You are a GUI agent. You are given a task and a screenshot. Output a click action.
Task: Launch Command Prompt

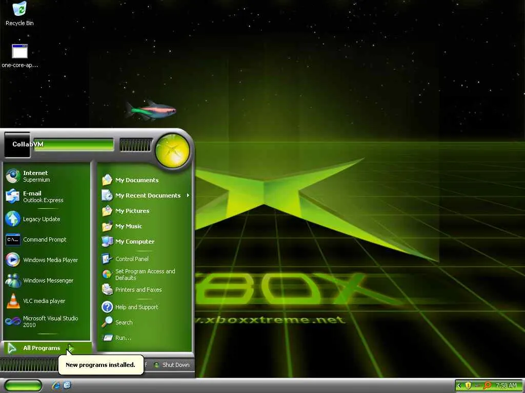[x=47, y=239]
